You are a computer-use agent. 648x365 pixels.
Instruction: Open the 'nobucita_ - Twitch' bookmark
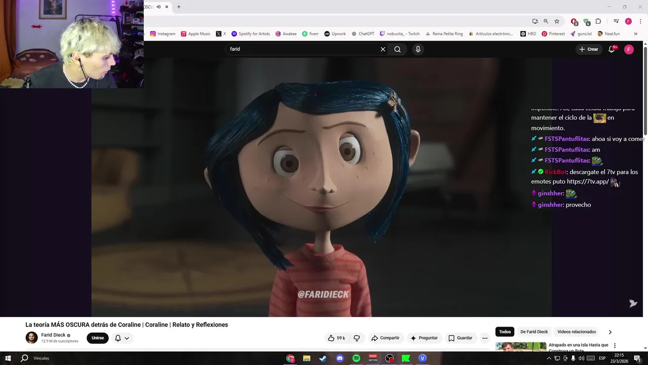399,34
